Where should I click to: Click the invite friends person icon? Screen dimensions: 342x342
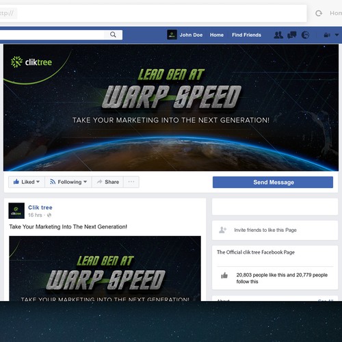(x=222, y=230)
